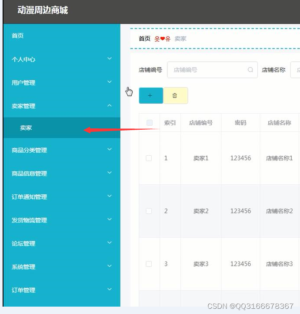Screen dimensions: 300x314
Task: Check the row checkbox for 卖家3
Action: (149, 264)
